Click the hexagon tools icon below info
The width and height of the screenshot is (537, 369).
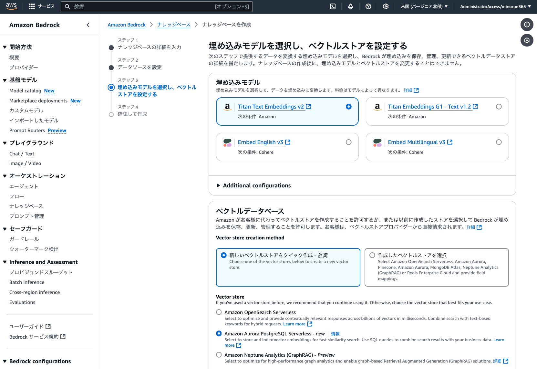[527, 40]
